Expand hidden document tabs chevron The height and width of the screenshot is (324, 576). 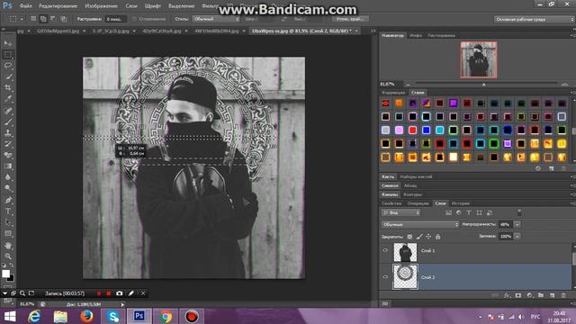[373, 31]
